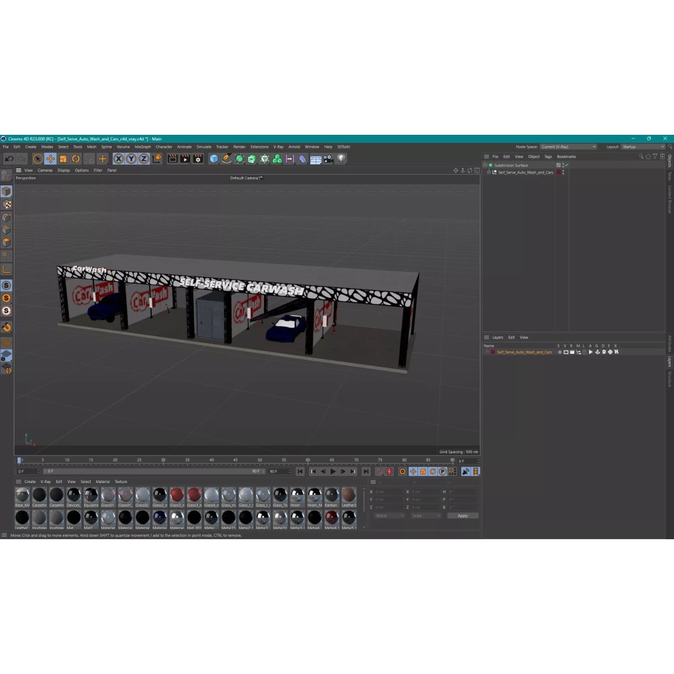
Task: Toggle Z axis lock
Action: pos(144,159)
